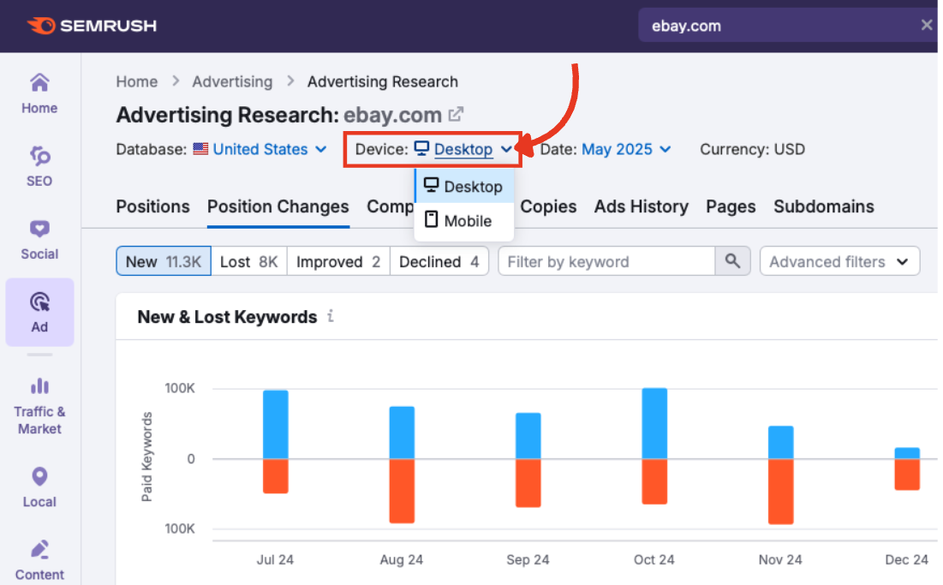Open the Content toolkit icon
The image size is (943, 585).
point(39,559)
